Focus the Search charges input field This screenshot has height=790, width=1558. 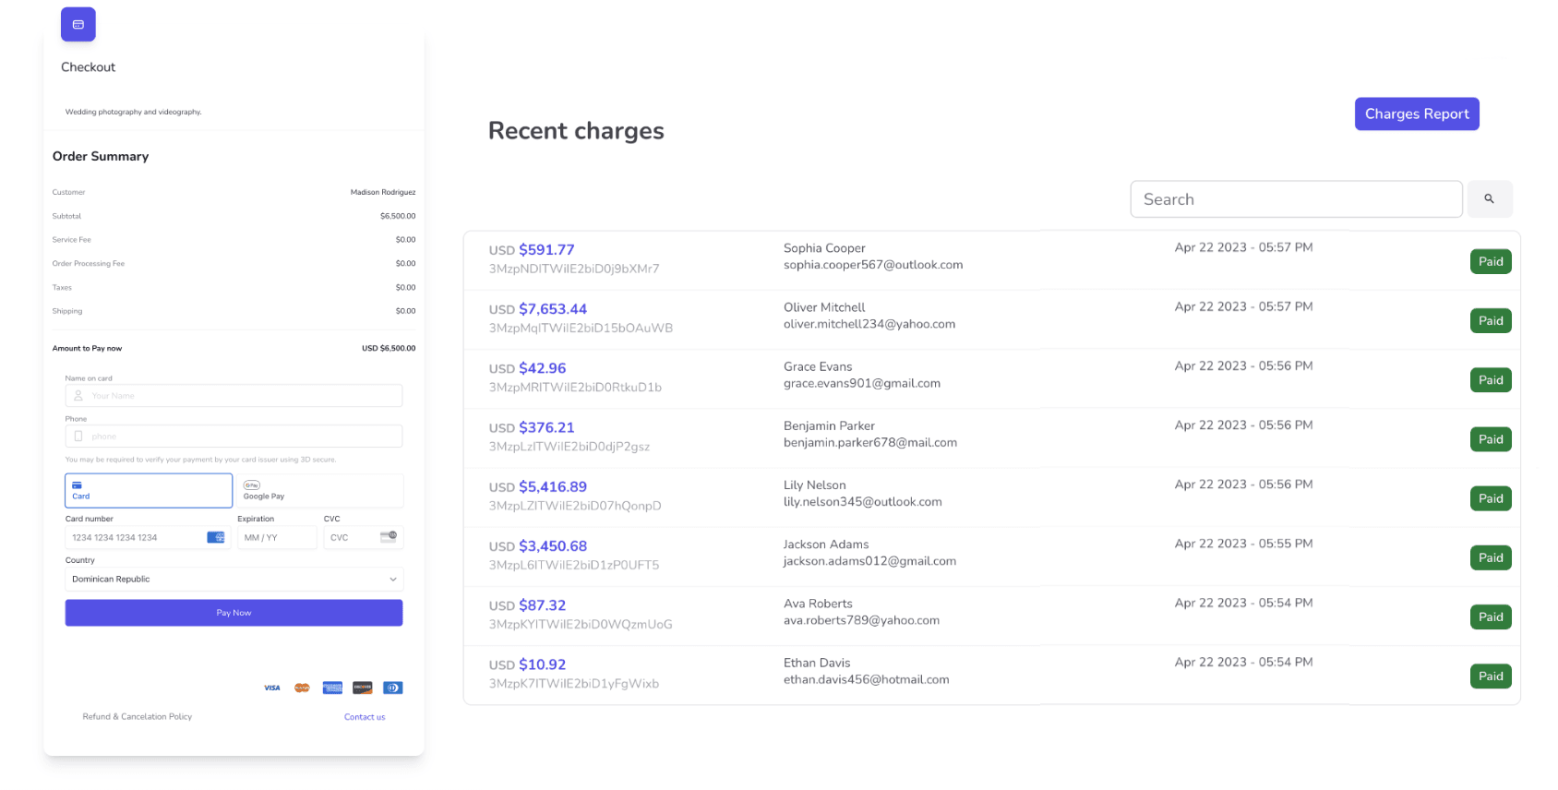(x=1295, y=199)
